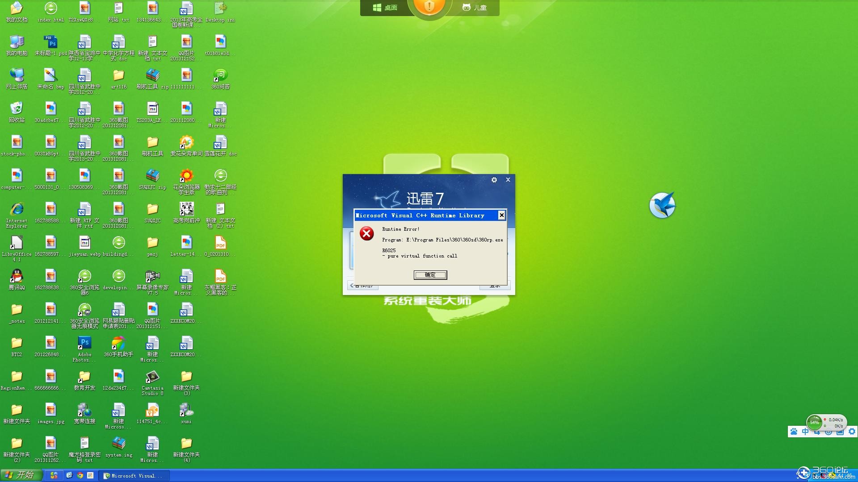Select the 刷机工具.zip archive
This screenshot has height=482, width=858.
(x=152, y=79)
